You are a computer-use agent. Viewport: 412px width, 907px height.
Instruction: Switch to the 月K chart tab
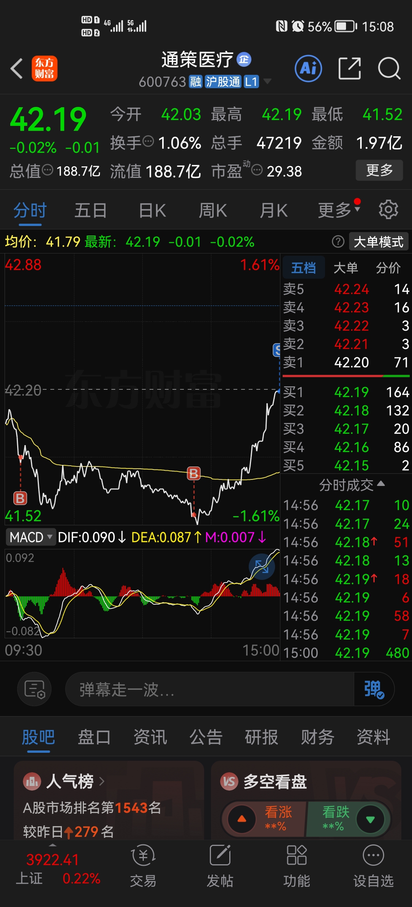click(274, 210)
